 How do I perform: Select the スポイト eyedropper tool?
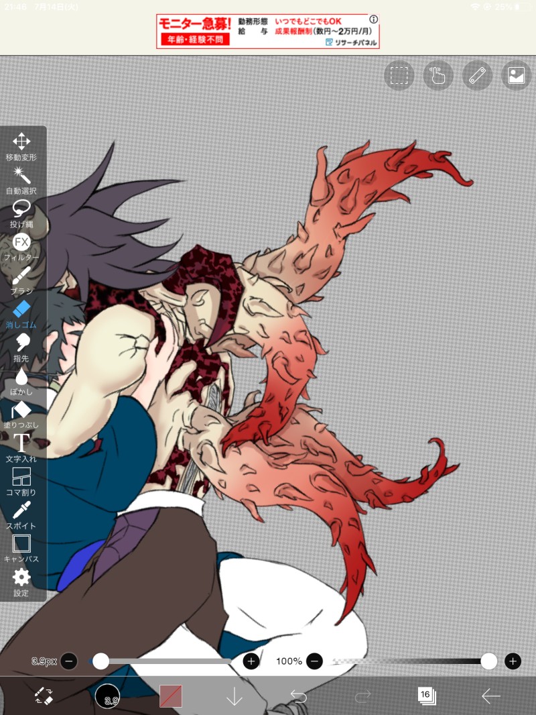(x=21, y=515)
